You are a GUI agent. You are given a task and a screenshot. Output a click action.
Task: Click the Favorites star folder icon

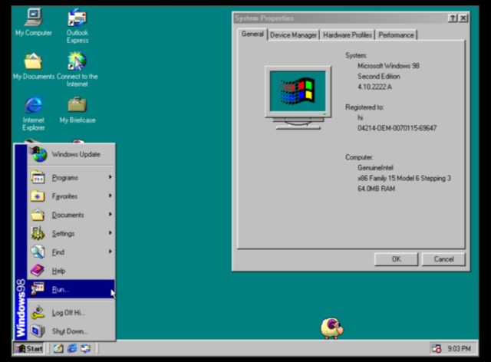coord(38,196)
